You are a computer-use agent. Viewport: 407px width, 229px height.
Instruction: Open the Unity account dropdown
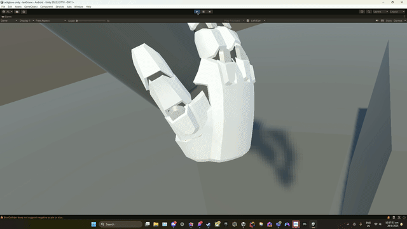(7, 11)
